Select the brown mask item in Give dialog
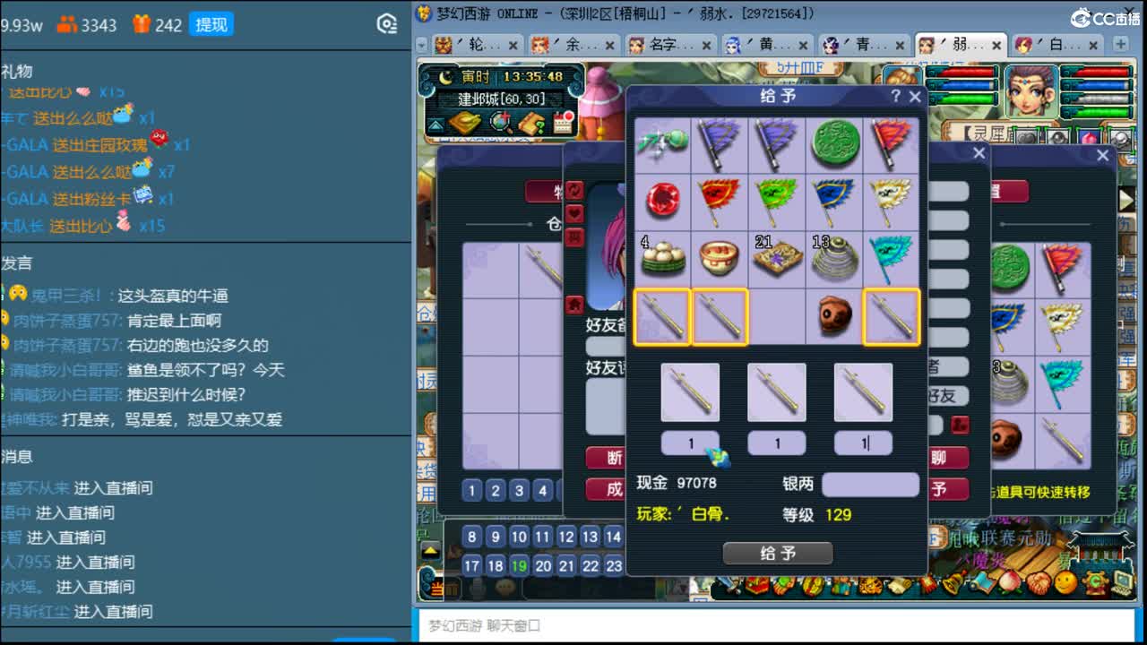 click(x=833, y=316)
